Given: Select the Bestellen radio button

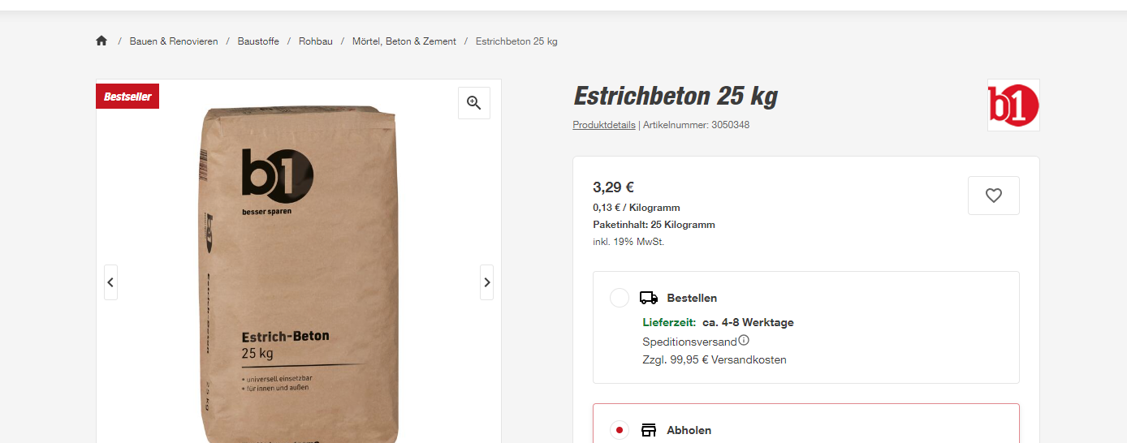Looking at the screenshot, I should (x=620, y=298).
